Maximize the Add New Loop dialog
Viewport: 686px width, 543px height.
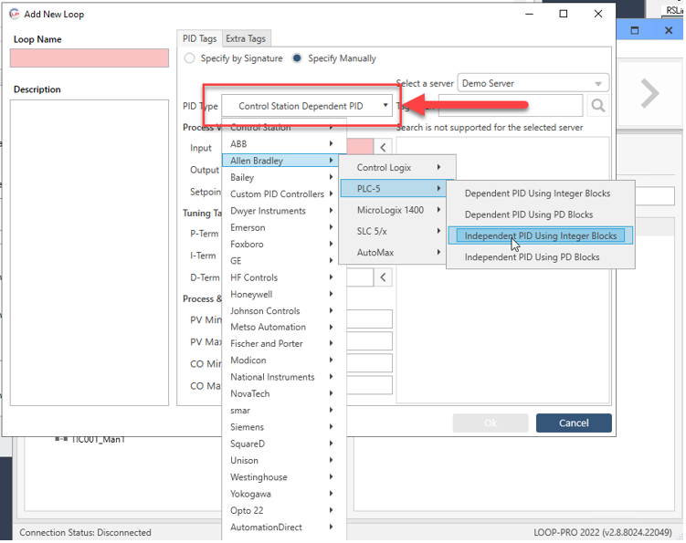click(x=564, y=14)
